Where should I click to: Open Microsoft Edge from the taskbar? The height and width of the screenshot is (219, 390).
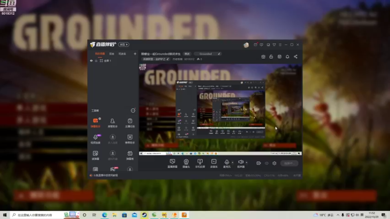pos(104,215)
